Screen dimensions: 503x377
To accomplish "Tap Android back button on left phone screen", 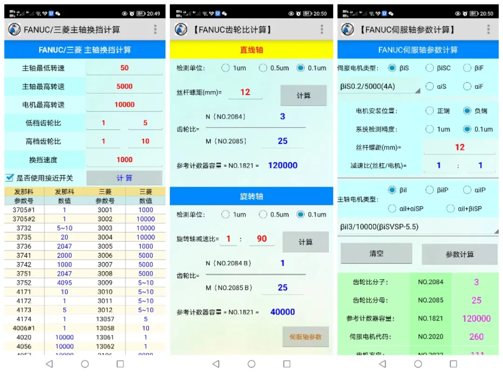I will [49, 364].
